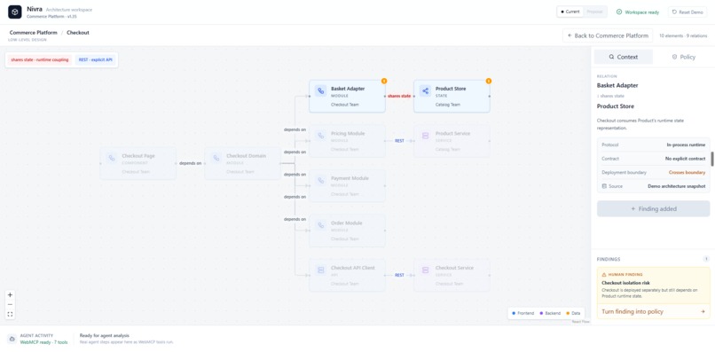Click the Frontend legend dot
This screenshot has height=352, width=715.
514,313
